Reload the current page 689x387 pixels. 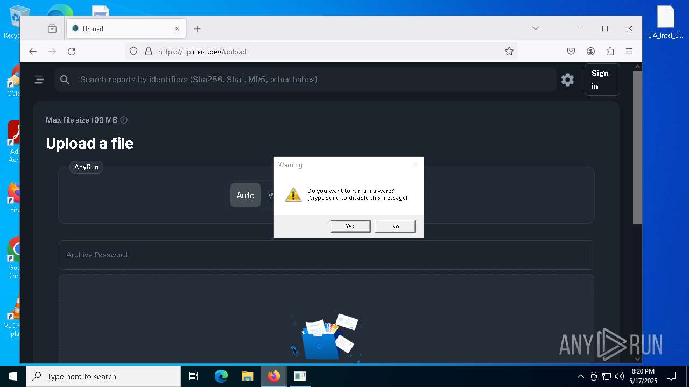[72, 52]
